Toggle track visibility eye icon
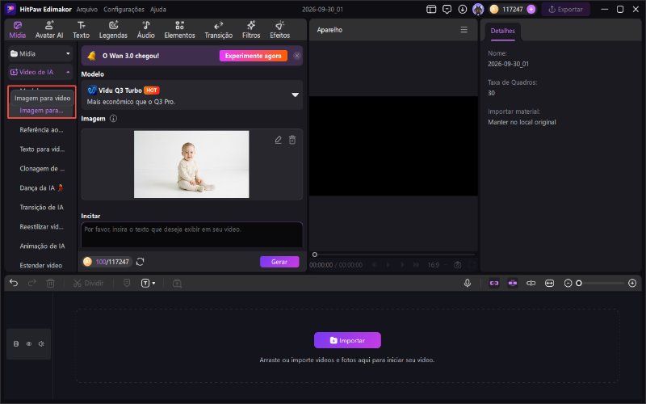The height and width of the screenshot is (404, 646). 29,344
